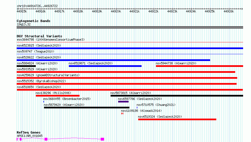This screenshot has width=251, height=142.
Task: Click esv3660055 (Besenbacher2015) label
Action: tap(67, 99)
